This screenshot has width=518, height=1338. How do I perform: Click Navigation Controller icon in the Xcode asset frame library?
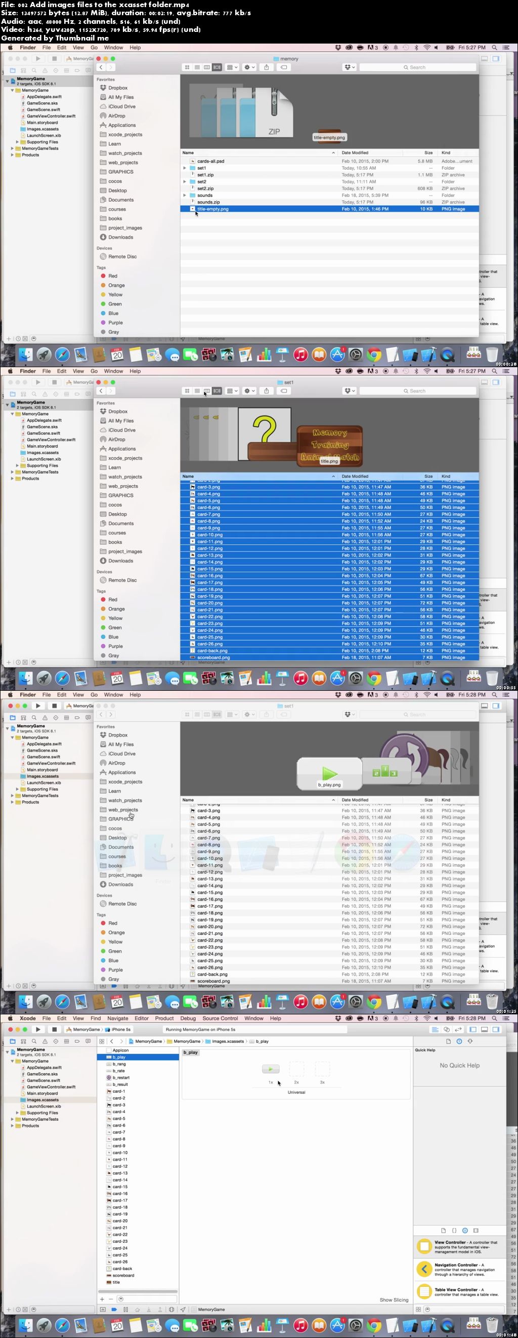(424, 1270)
